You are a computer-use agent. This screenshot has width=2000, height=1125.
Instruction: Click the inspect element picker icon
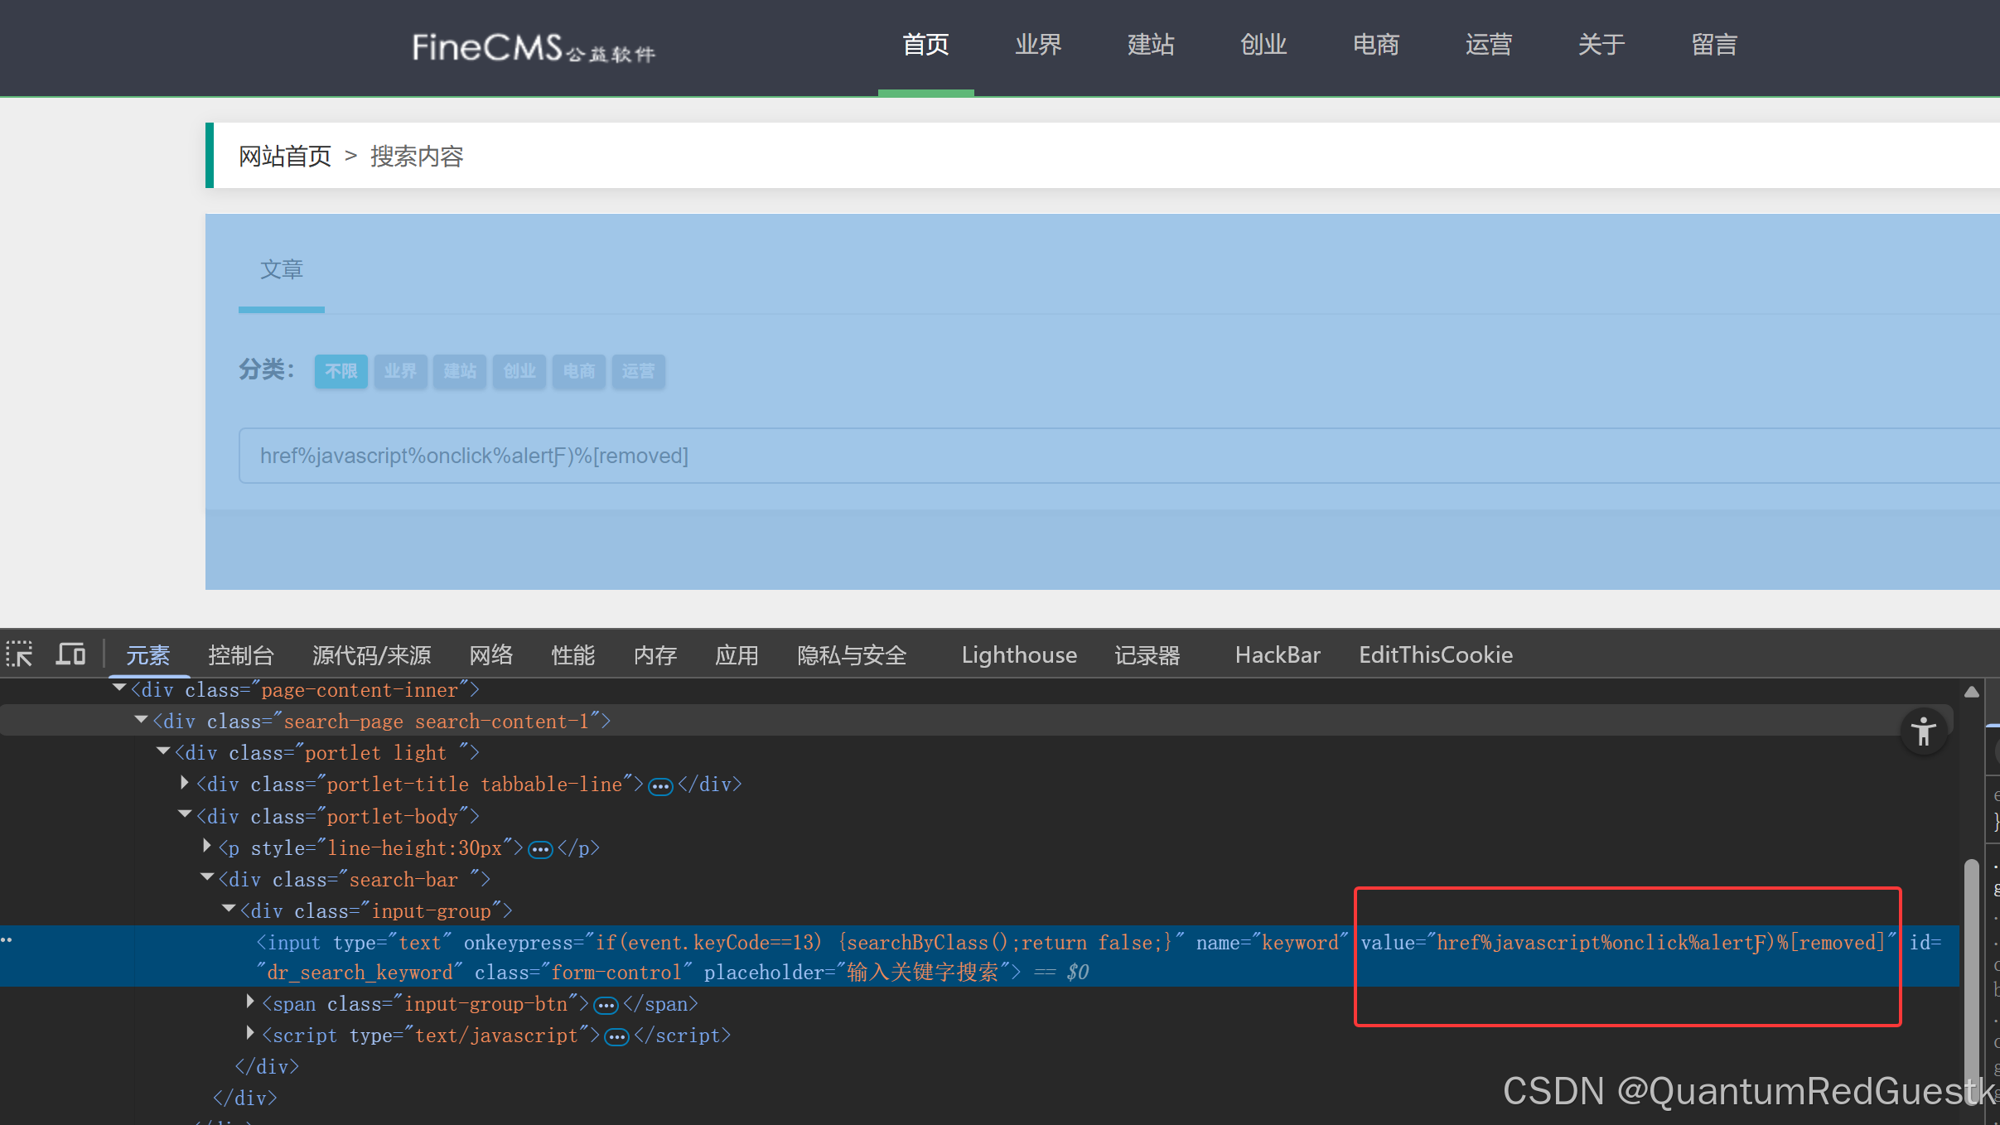tap(20, 654)
